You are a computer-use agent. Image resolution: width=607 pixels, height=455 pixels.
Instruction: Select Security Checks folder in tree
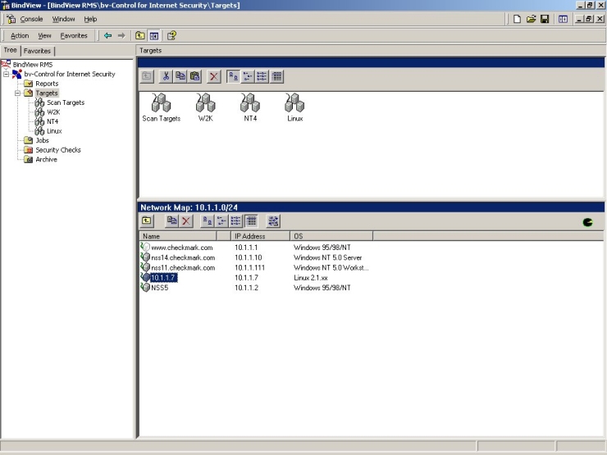(x=58, y=150)
